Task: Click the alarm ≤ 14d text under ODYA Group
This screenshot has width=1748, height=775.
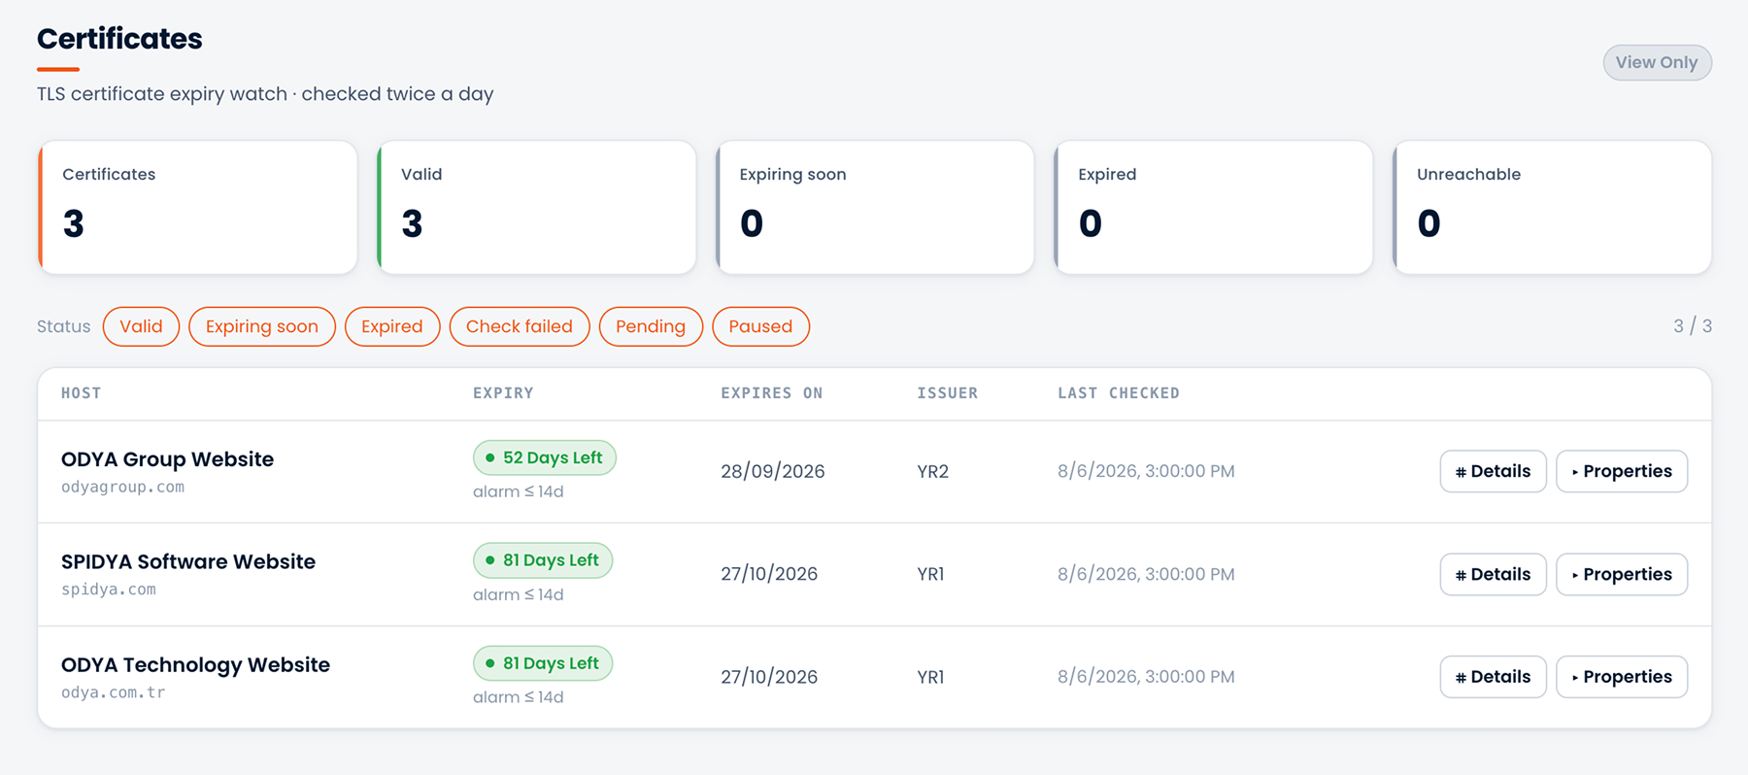Action: pyautogui.click(x=519, y=491)
